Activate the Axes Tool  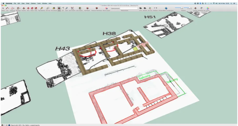(150, 8)
